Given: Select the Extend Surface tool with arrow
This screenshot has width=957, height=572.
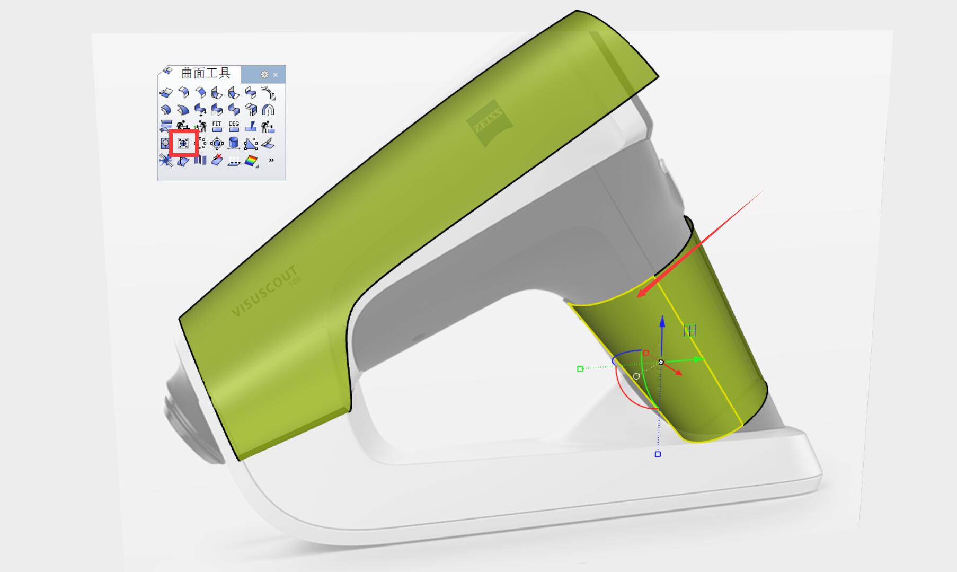Looking at the screenshot, I should [x=166, y=93].
